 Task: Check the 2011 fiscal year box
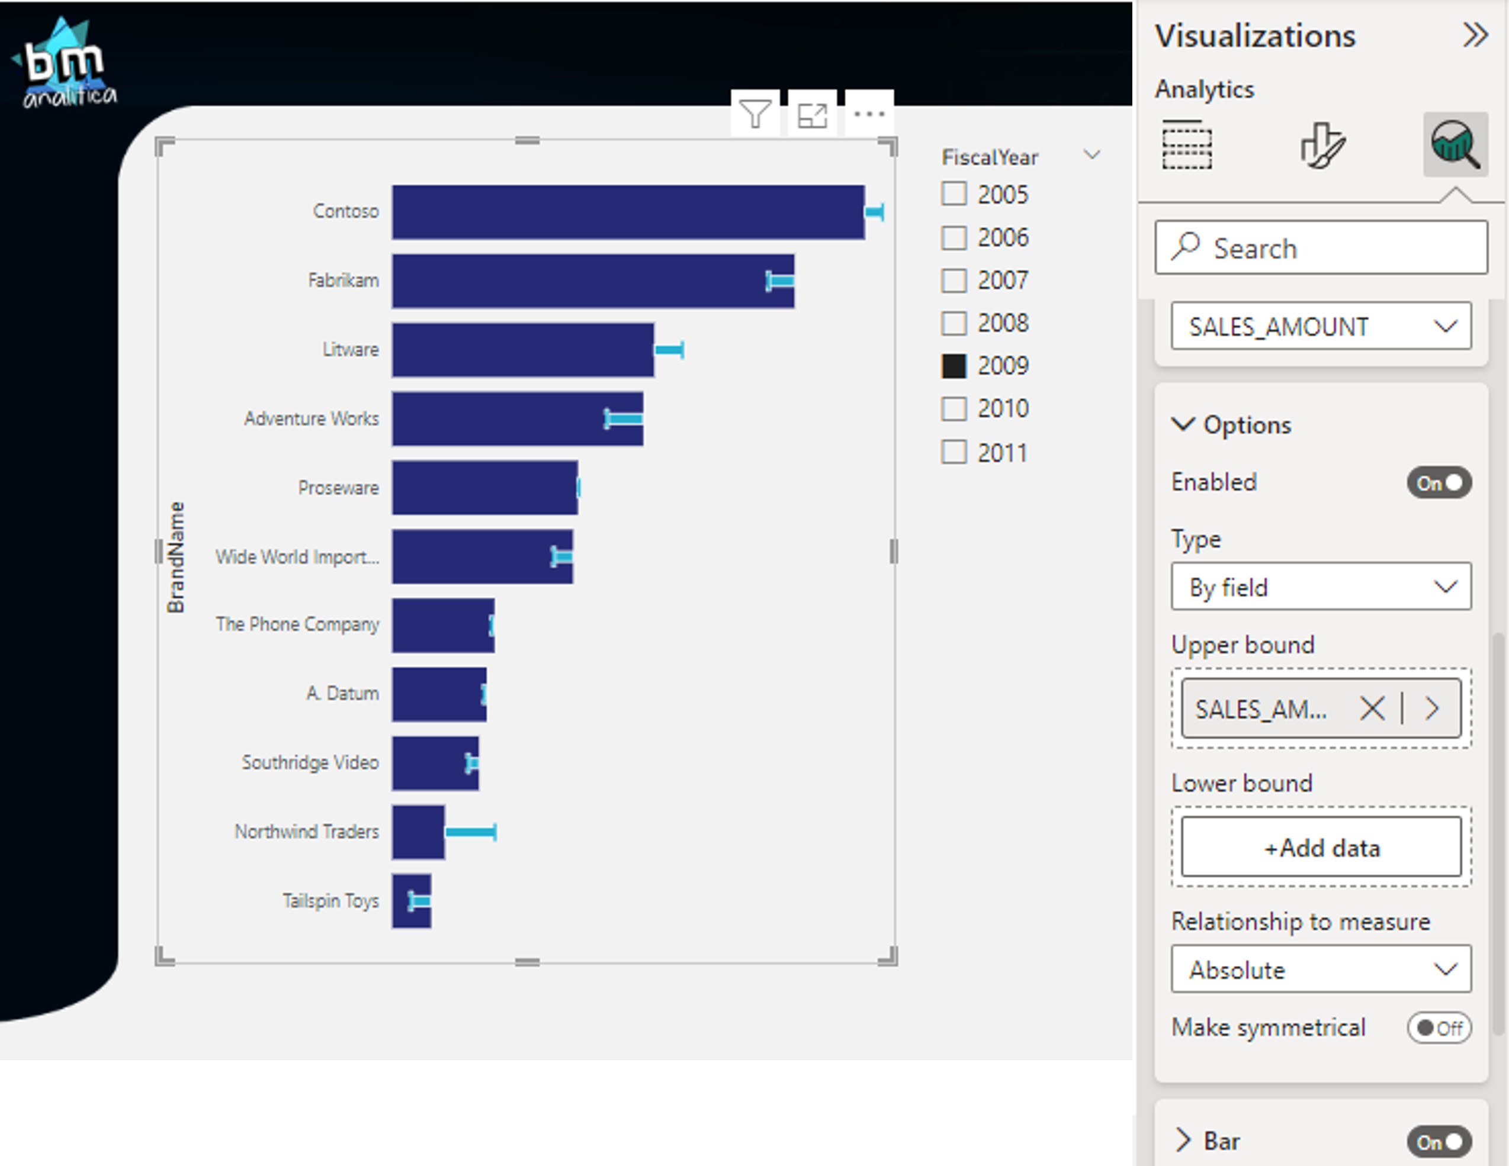tap(953, 452)
